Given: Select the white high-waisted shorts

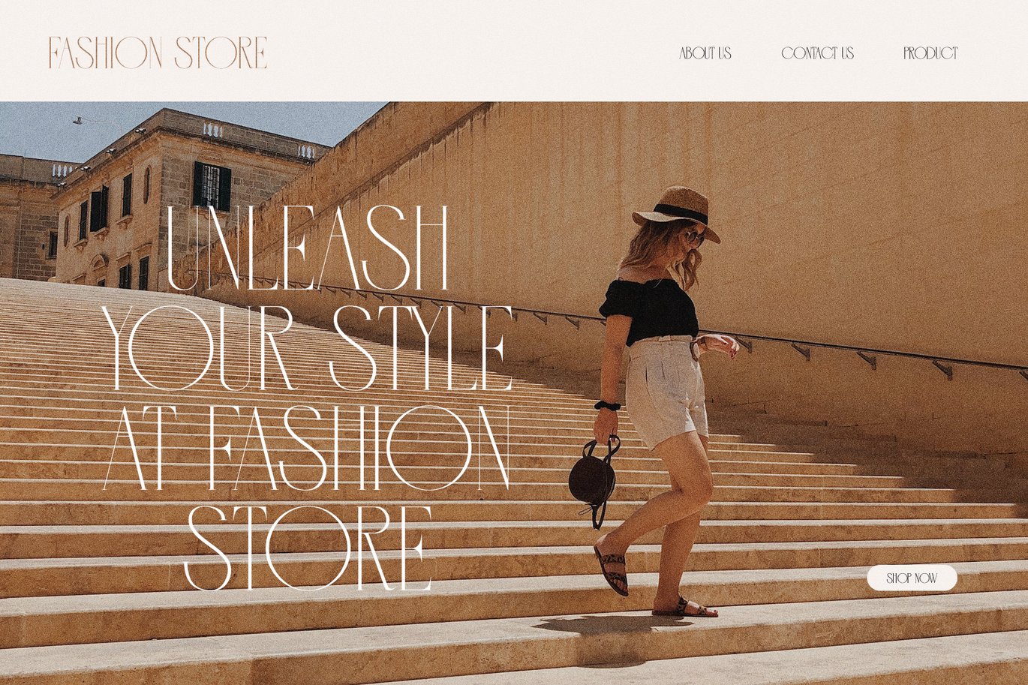Looking at the screenshot, I should click(666, 392).
